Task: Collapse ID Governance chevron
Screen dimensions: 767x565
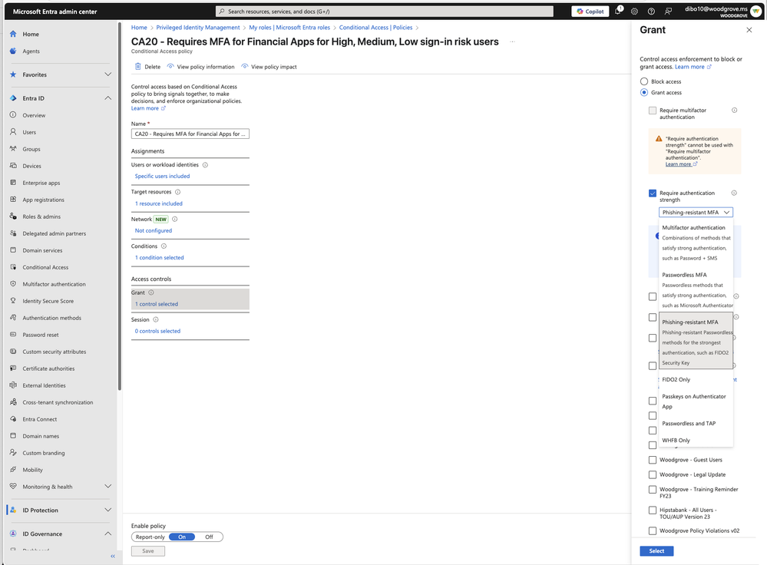Action: click(x=107, y=534)
